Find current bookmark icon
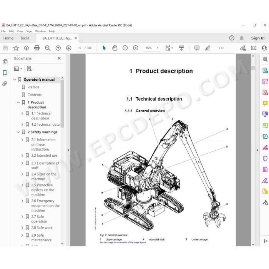This screenshot has height=269, width=269. tap(29, 69)
